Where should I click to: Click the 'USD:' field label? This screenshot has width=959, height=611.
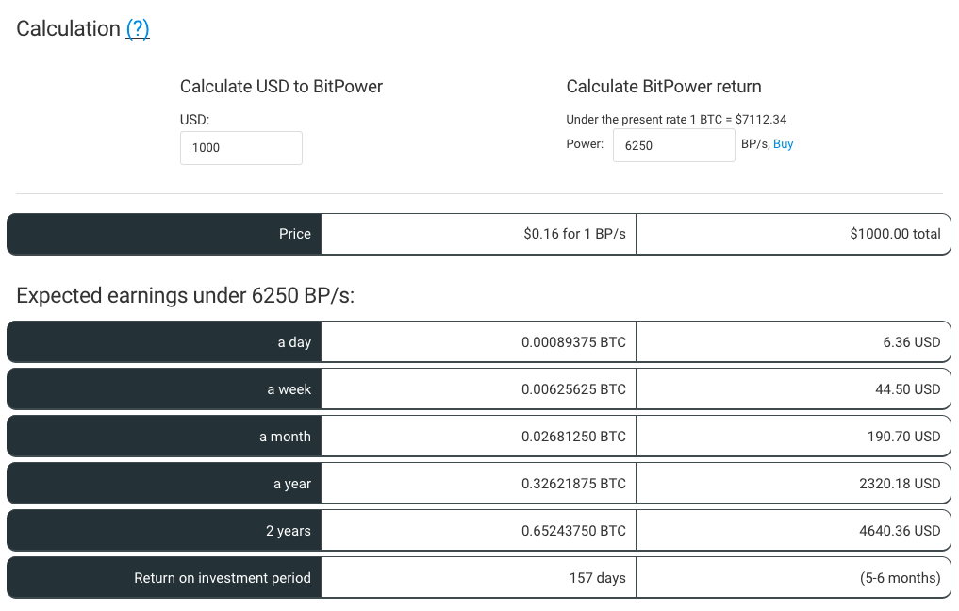click(x=194, y=120)
